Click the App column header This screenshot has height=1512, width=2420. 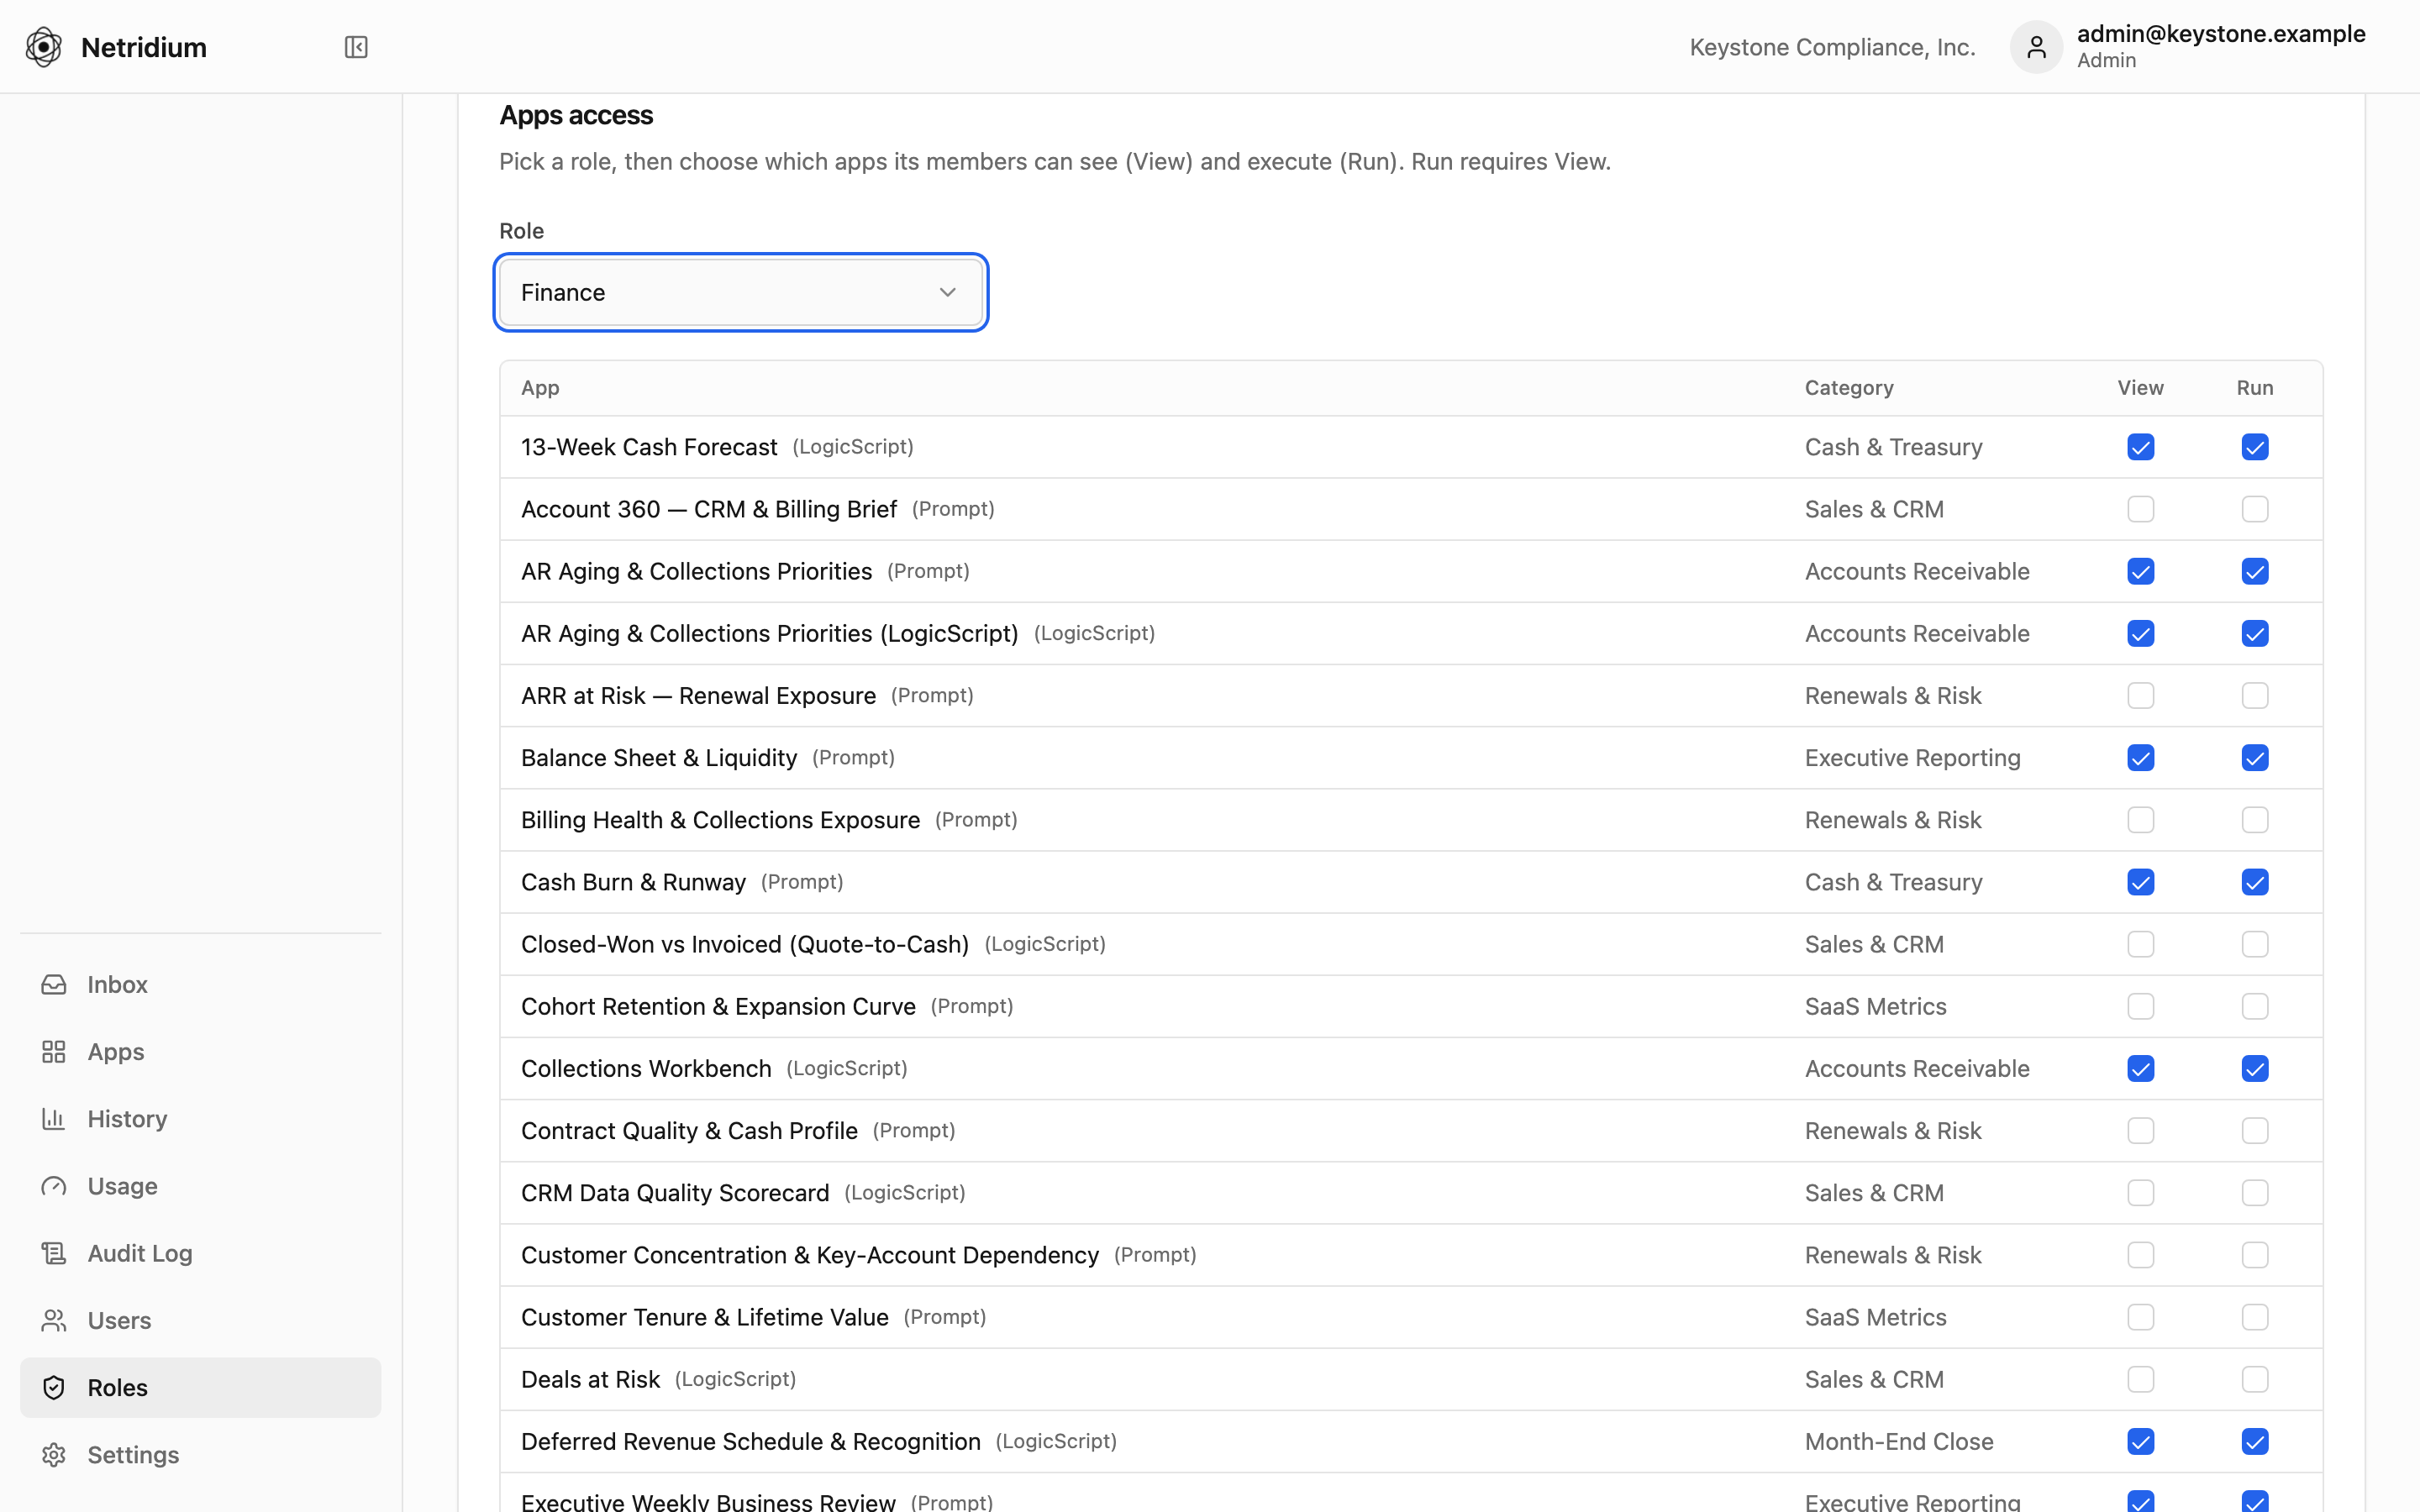click(540, 388)
